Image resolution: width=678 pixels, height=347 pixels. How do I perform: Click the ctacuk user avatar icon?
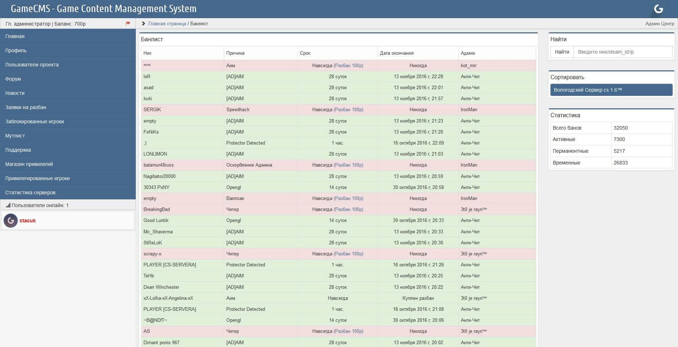pyautogui.click(x=11, y=221)
